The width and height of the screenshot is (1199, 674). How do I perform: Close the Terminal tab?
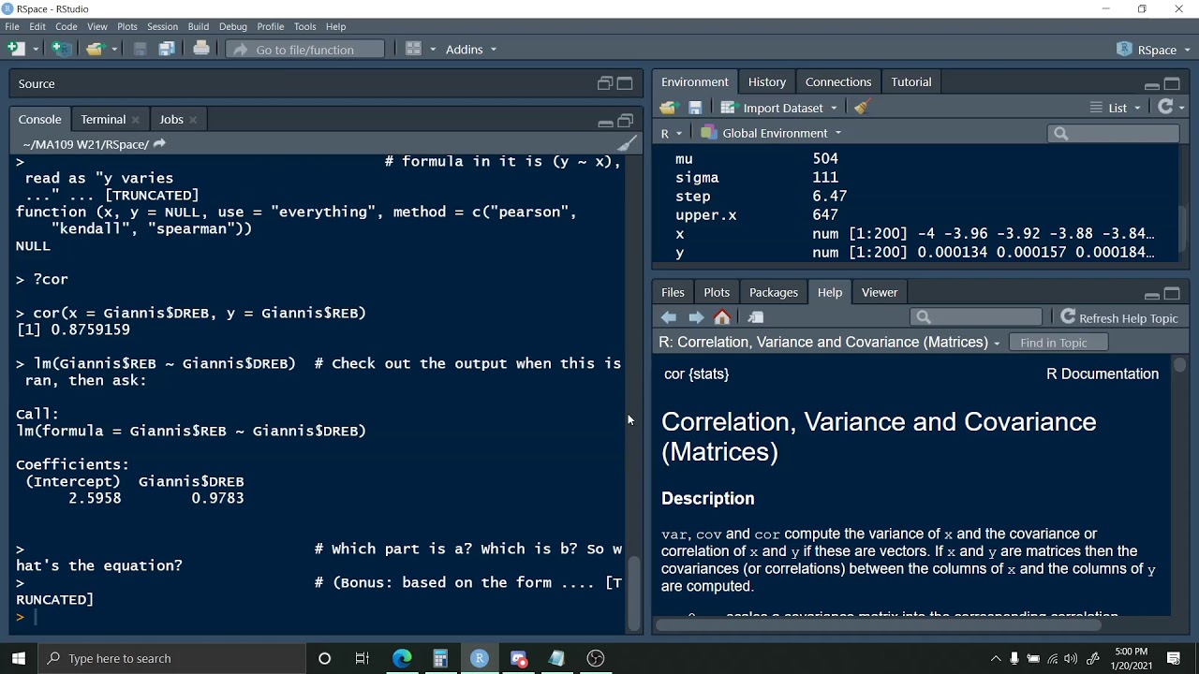pyautogui.click(x=136, y=120)
